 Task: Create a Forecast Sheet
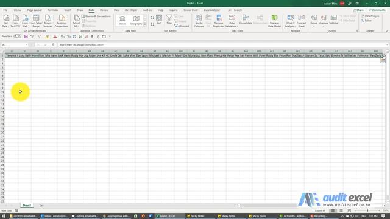pos(301,21)
